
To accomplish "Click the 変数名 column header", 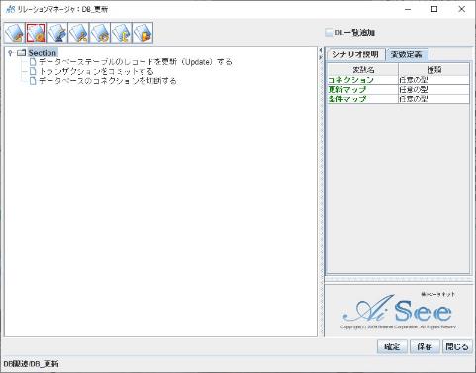I will (x=363, y=70).
